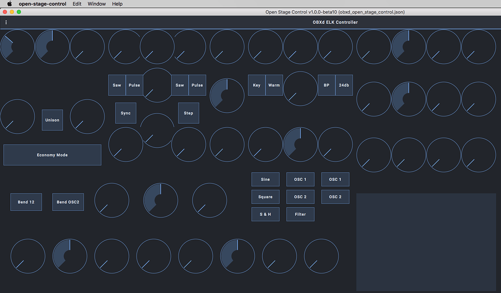Image resolution: width=501 pixels, height=293 pixels.
Task: Open the Window menu
Action: [97, 4]
